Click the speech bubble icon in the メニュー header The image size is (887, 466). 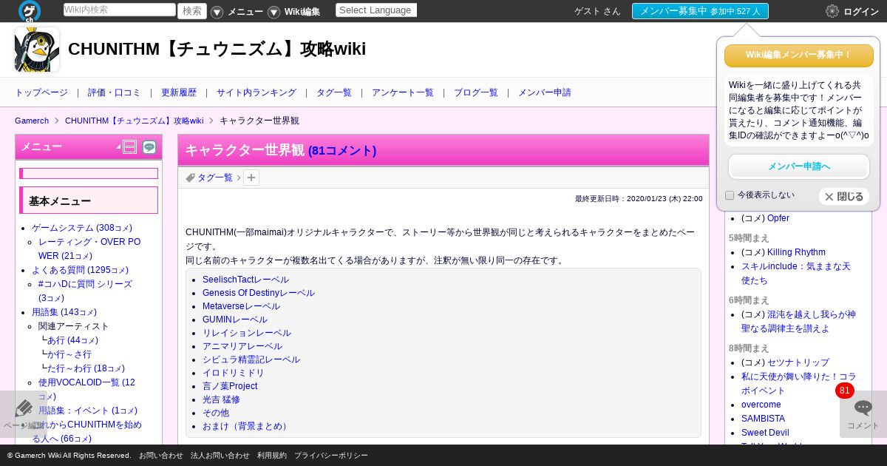[149, 147]
